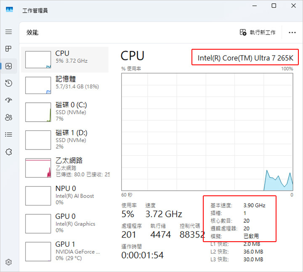Screen dimensions: 303x272
Task: Click the main CPU usage graph
Action: click(207, 132)
